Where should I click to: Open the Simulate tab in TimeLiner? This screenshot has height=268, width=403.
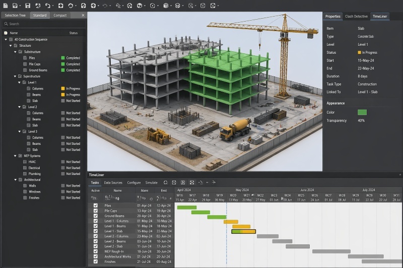151,183
